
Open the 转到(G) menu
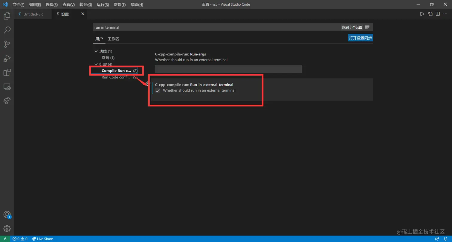(86, 4)
